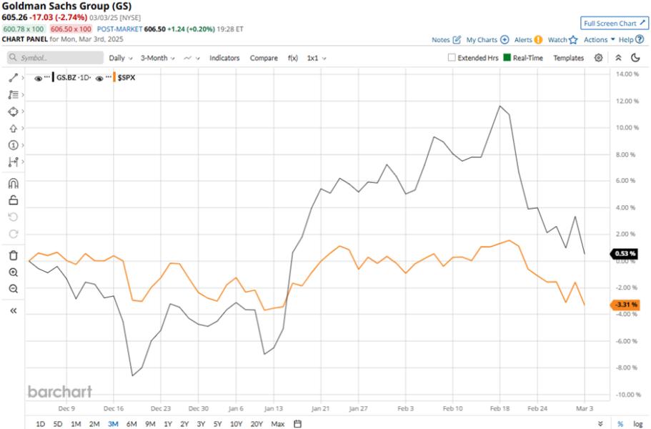Open $SPX series options menu
The image size is (651, 429).
coord(108,78)
